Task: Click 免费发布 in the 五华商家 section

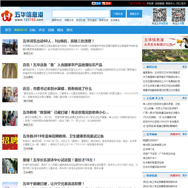Action: (x=175, y=134)
